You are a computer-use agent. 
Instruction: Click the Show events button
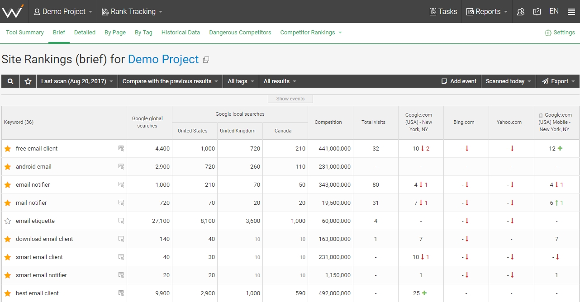(x=290, y=99)
